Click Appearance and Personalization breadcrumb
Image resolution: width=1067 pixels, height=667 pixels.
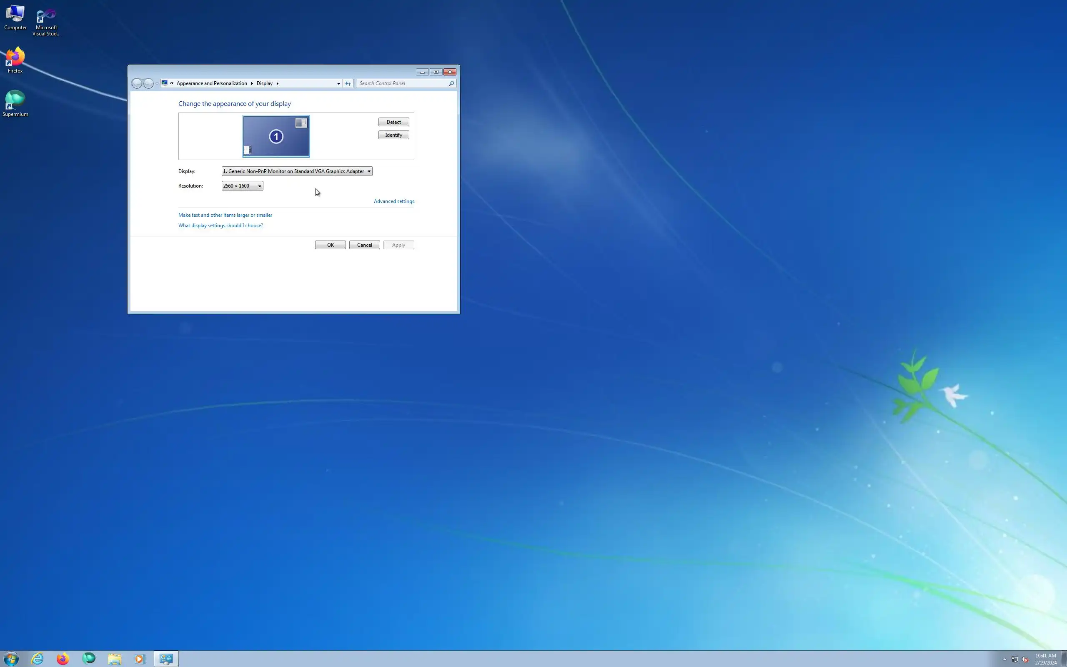click(x=212, y=83)
